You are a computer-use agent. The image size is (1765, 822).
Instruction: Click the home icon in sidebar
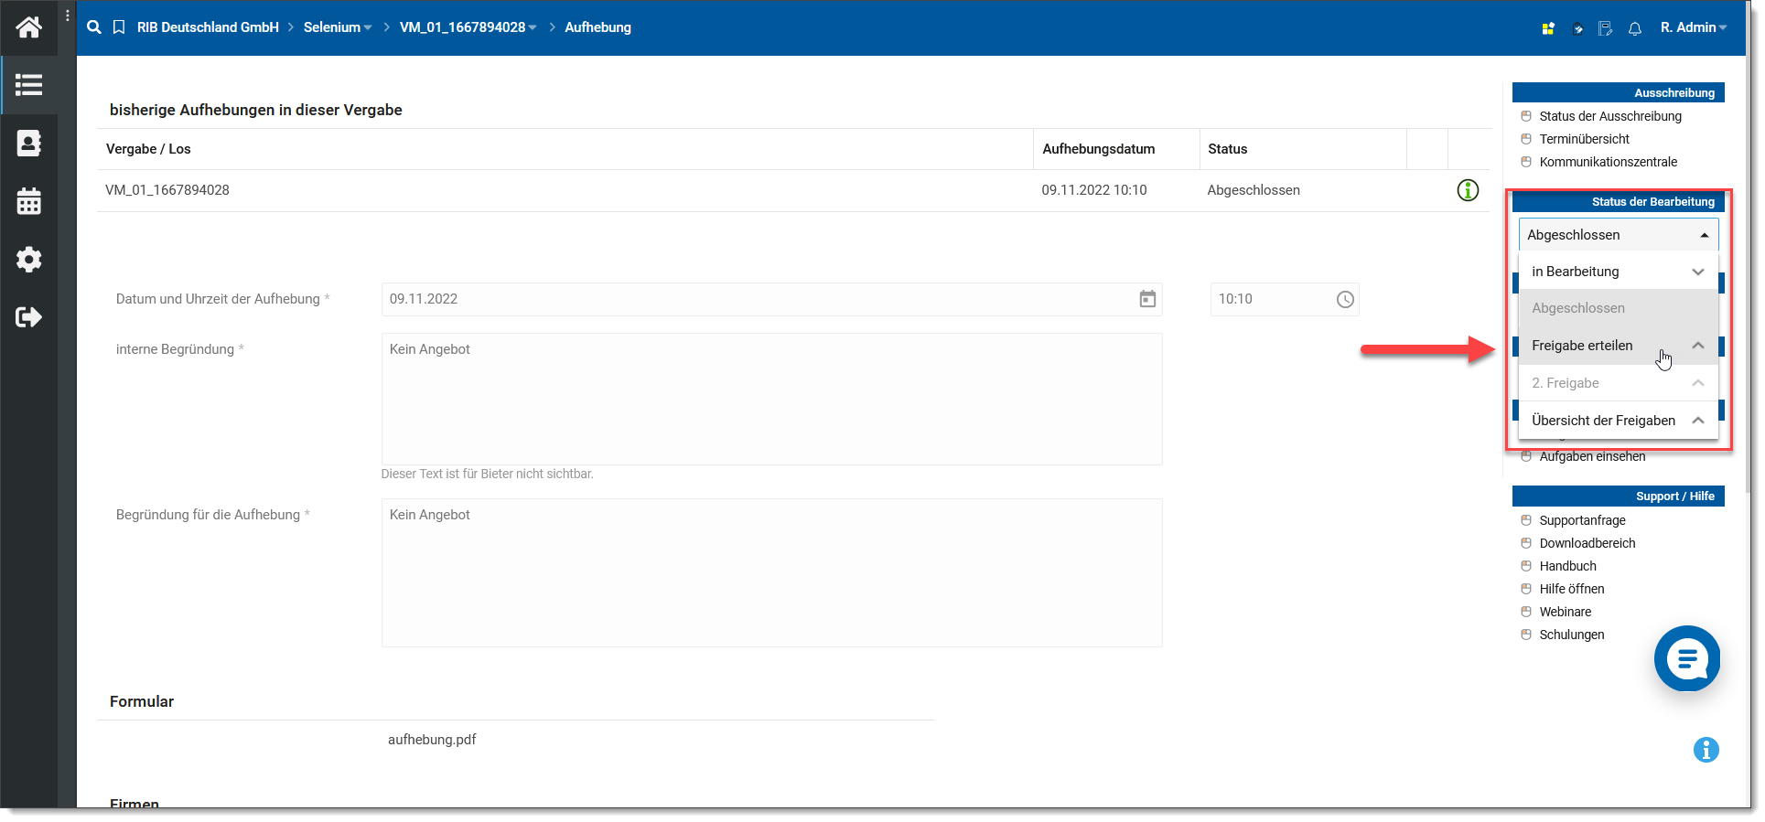[28, 27]
